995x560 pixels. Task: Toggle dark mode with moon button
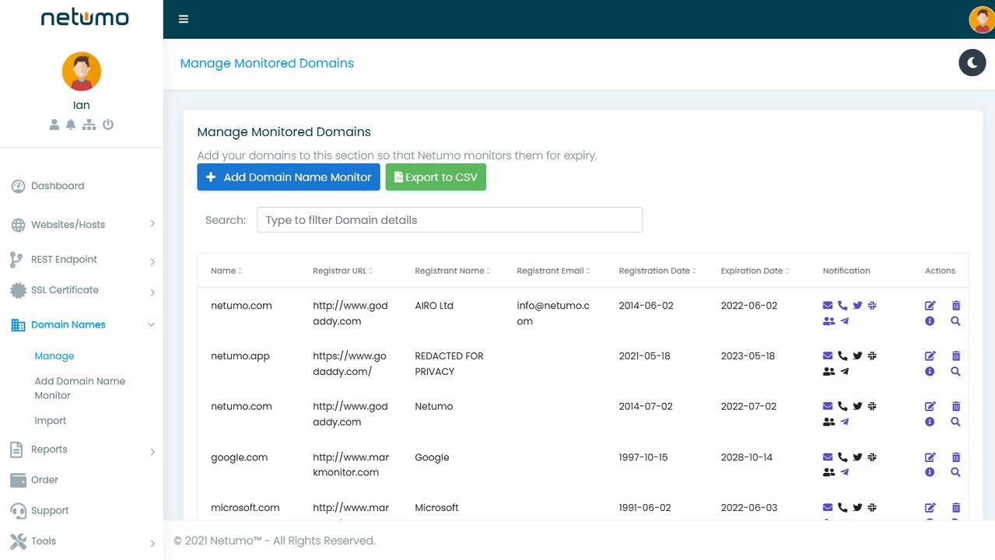click(972, 63)
